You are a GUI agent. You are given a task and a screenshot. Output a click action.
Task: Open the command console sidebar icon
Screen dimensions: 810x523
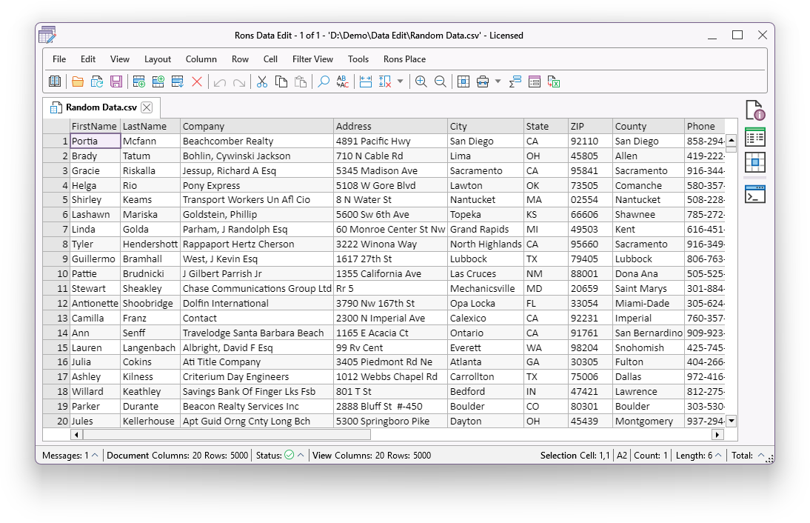coord(755,194)
